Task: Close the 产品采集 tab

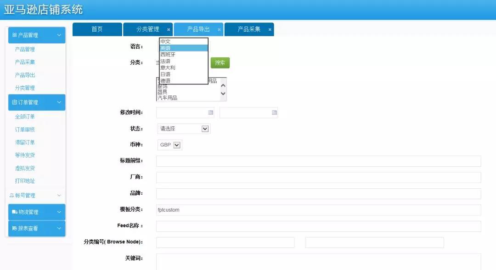Action: pyautogui.click(x=270, y=29)
